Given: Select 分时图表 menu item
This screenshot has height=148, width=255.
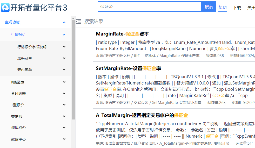Looking at the screenshot, I should [18, 94].
